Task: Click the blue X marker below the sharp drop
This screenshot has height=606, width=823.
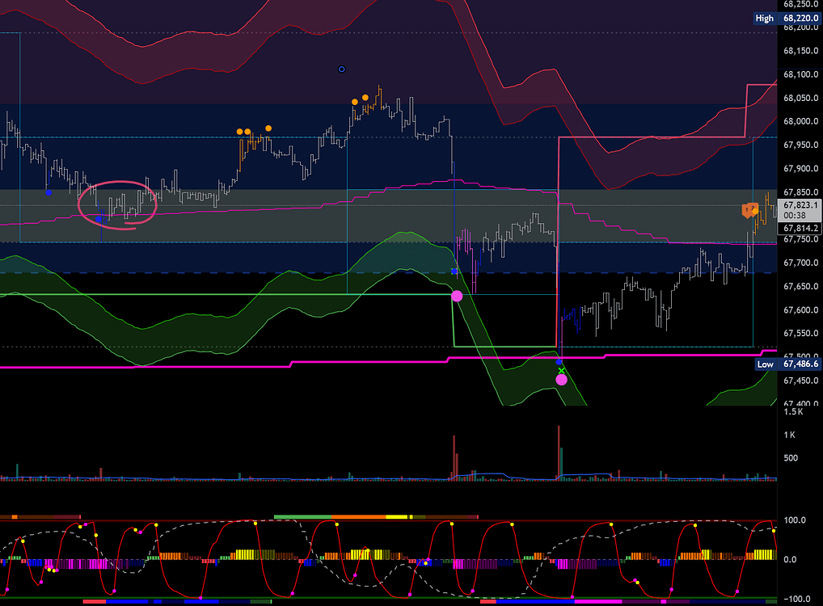Action: point(454,271)
